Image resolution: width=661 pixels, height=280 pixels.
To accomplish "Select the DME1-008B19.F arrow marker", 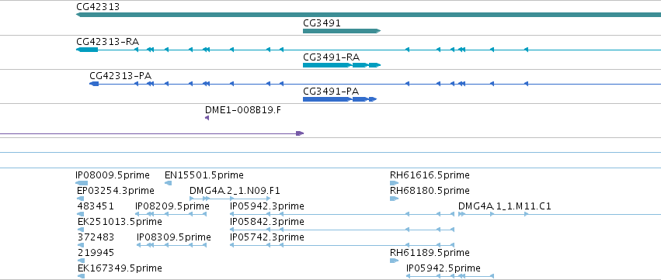I will (207, 118).
